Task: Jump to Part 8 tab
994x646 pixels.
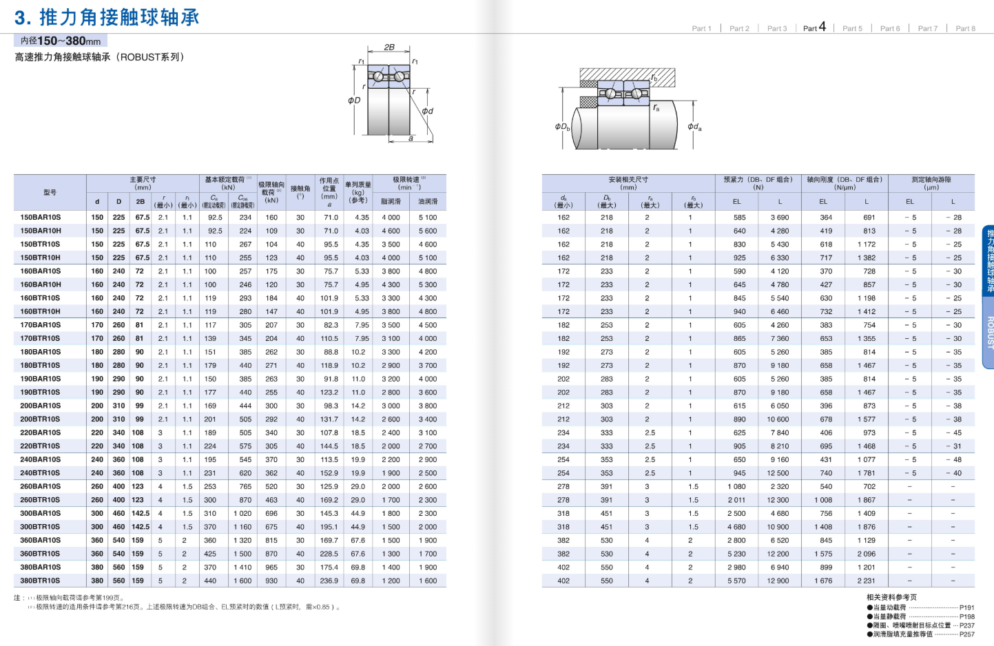Action: pyautogui.click(x=965, y=28)
